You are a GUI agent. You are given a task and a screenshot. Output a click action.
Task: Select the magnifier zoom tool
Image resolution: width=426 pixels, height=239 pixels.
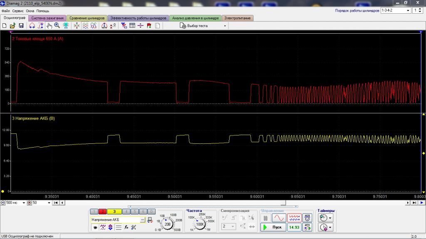click(x=57, y=26)
